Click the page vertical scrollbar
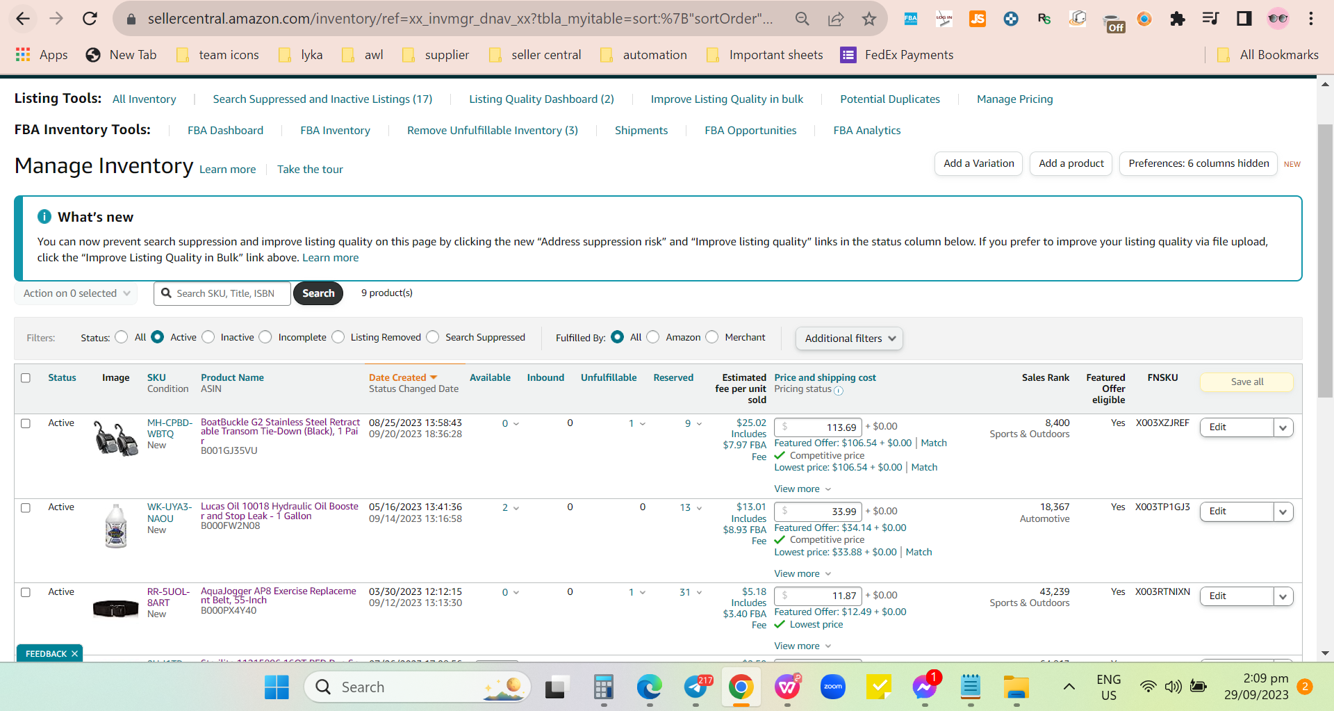1334x711 pixels. [1325, 261]
